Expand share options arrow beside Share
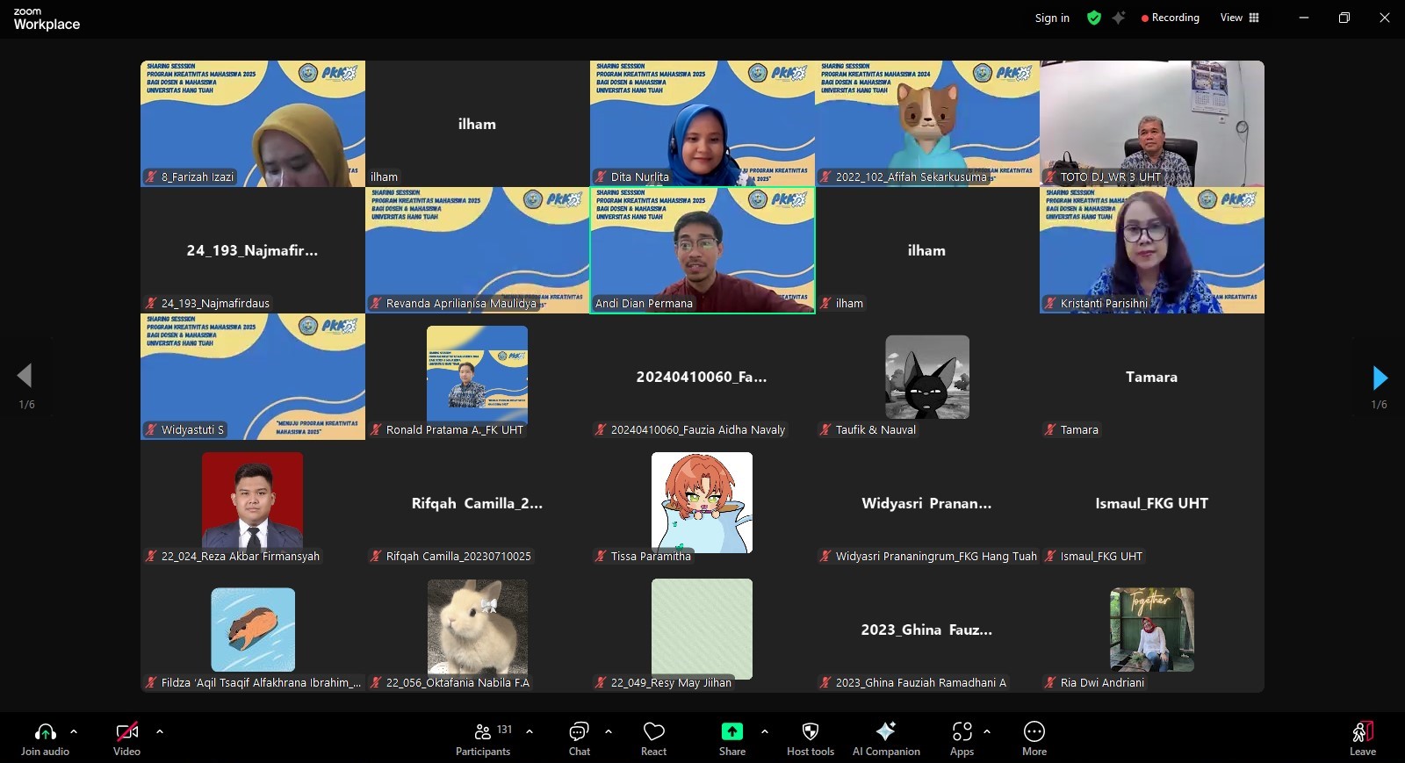The width and height of the screenshot is (1405, 763). (x=765, y=731)
